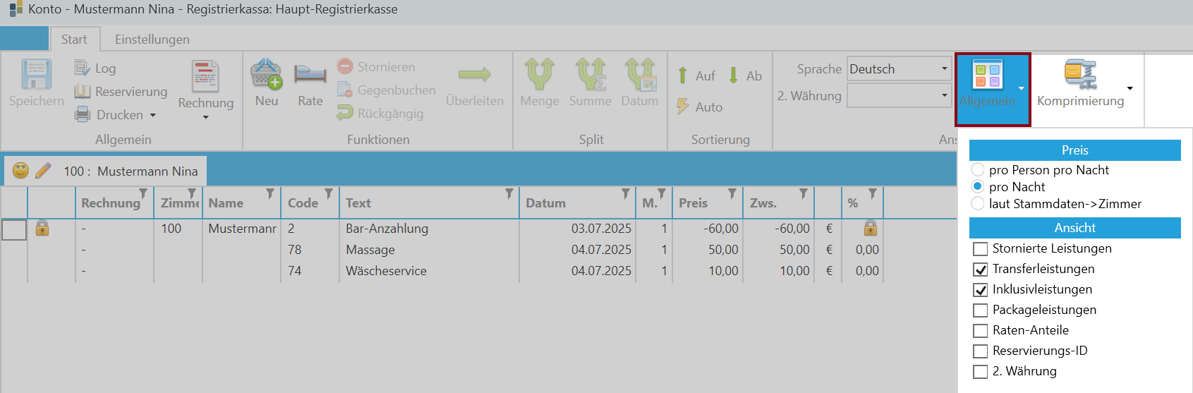Expand the Allgemein dropdown arrow
The height and width of the screenshot is (393, 1193).
click(1021, 88)
